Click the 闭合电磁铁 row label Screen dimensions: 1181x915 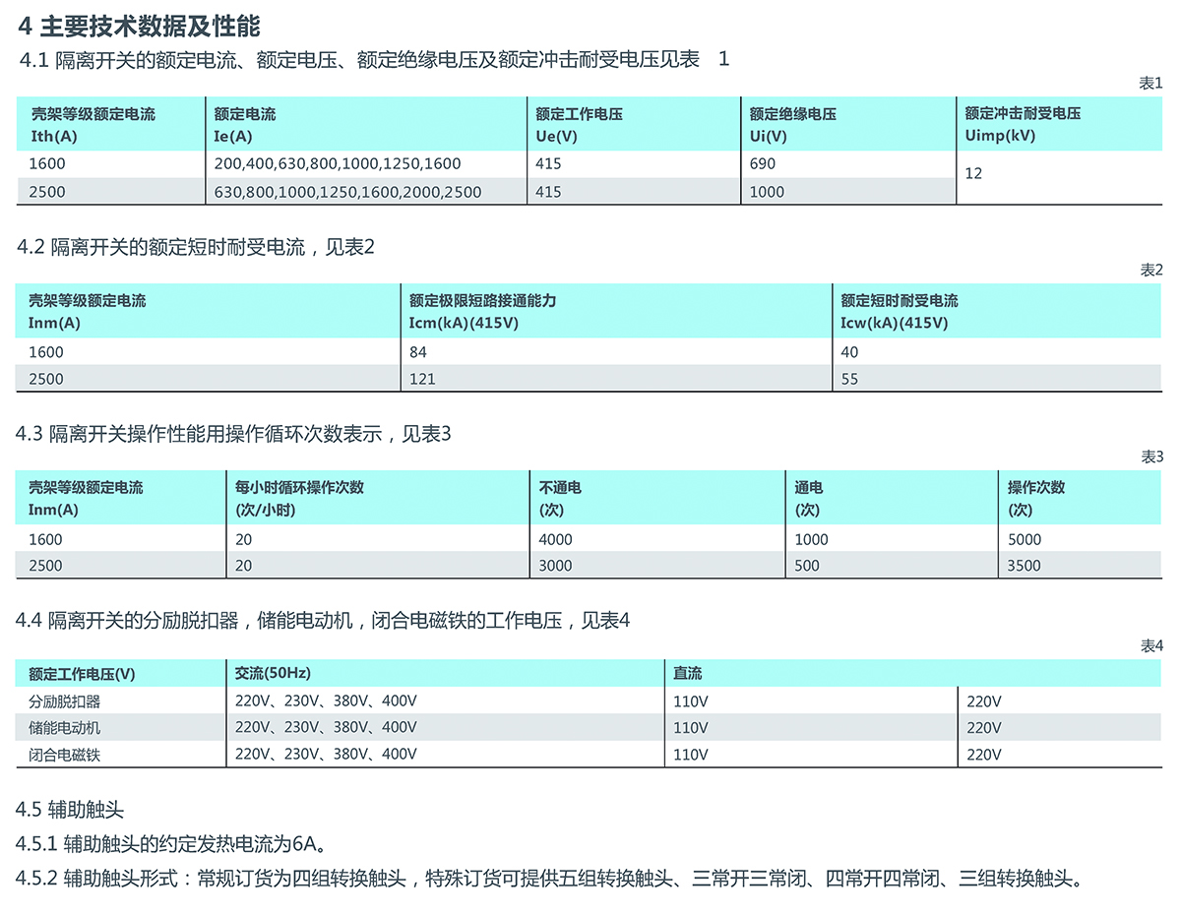point(65,755)
